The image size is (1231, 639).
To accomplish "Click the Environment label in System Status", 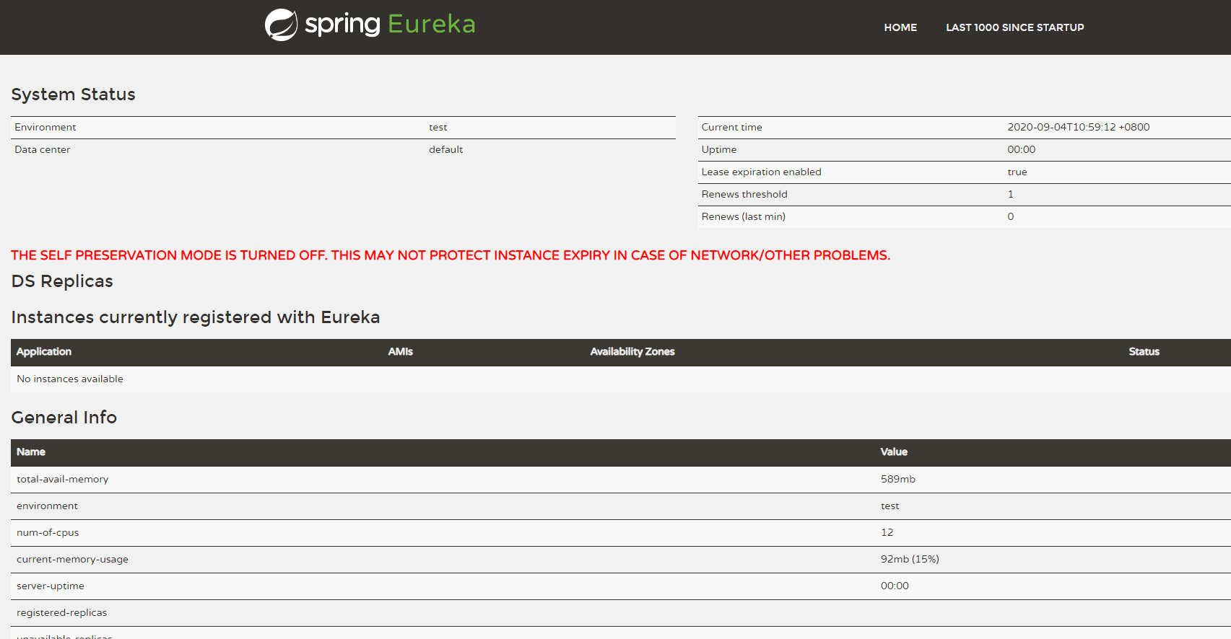I will pos(45,127).
